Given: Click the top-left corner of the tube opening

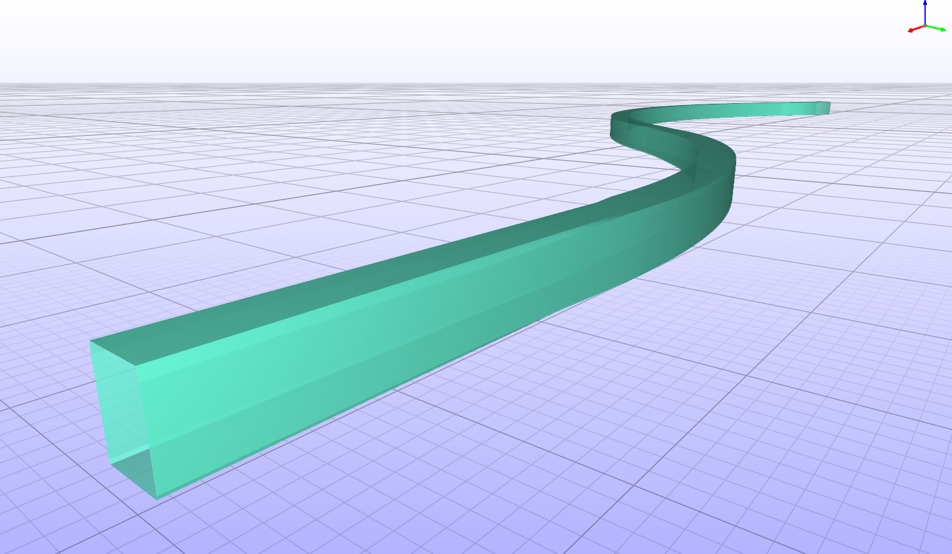Looking at the screenshot, I should click(92, 342).
